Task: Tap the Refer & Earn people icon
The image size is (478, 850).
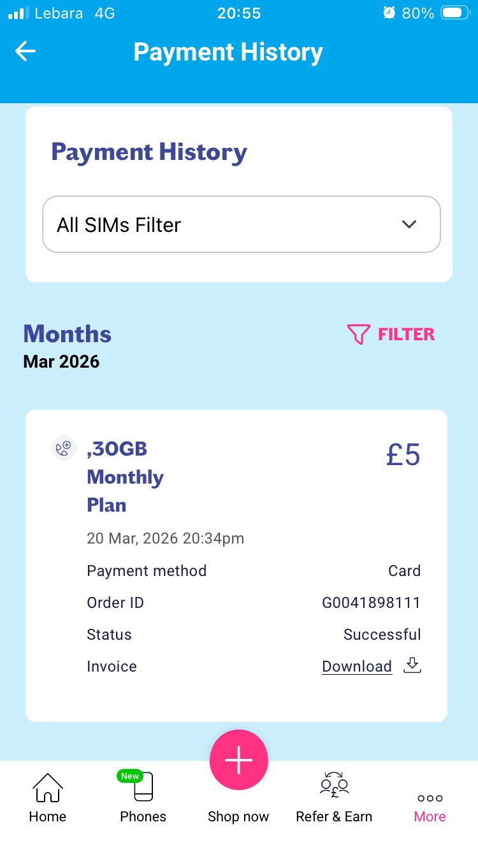Action: point(334,785)
